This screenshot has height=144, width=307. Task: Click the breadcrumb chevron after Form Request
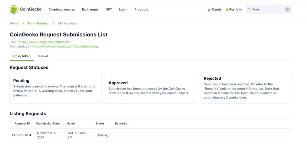[x=53, y=23]
